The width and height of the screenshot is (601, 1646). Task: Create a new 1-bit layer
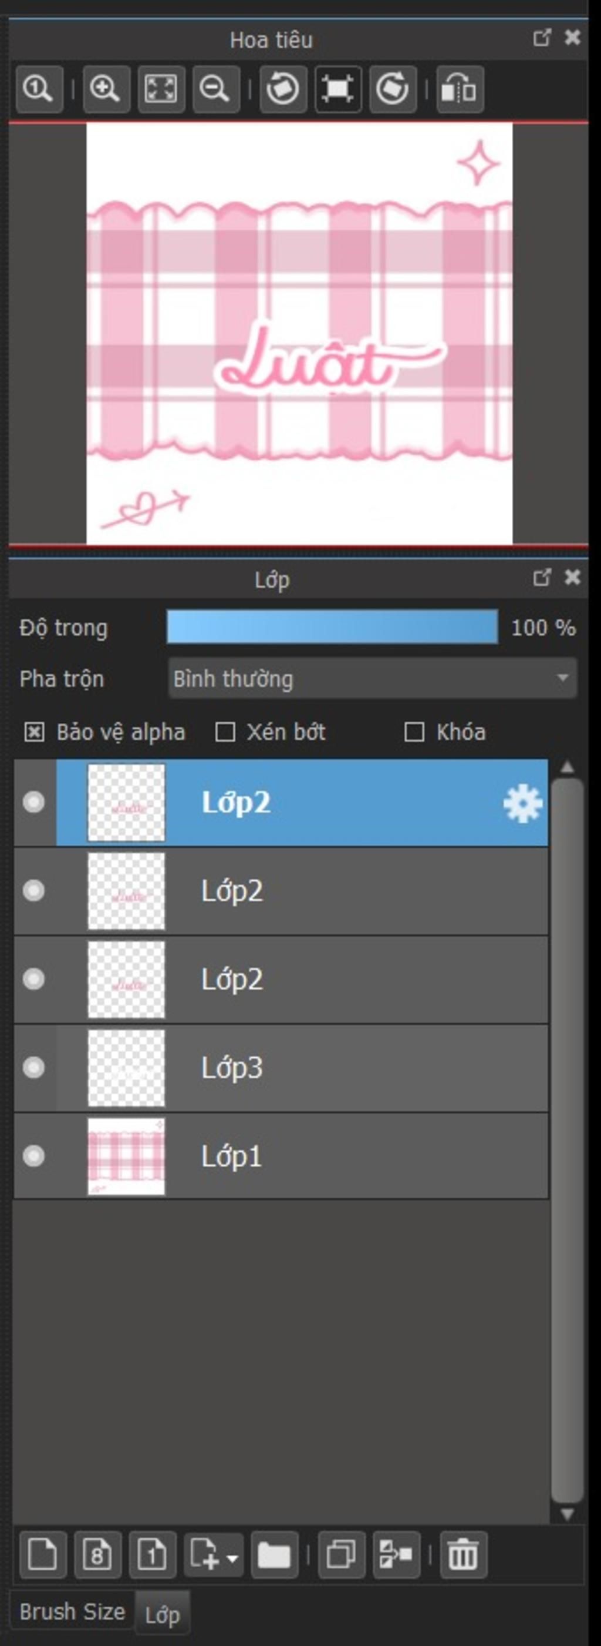click(152, 1555)
